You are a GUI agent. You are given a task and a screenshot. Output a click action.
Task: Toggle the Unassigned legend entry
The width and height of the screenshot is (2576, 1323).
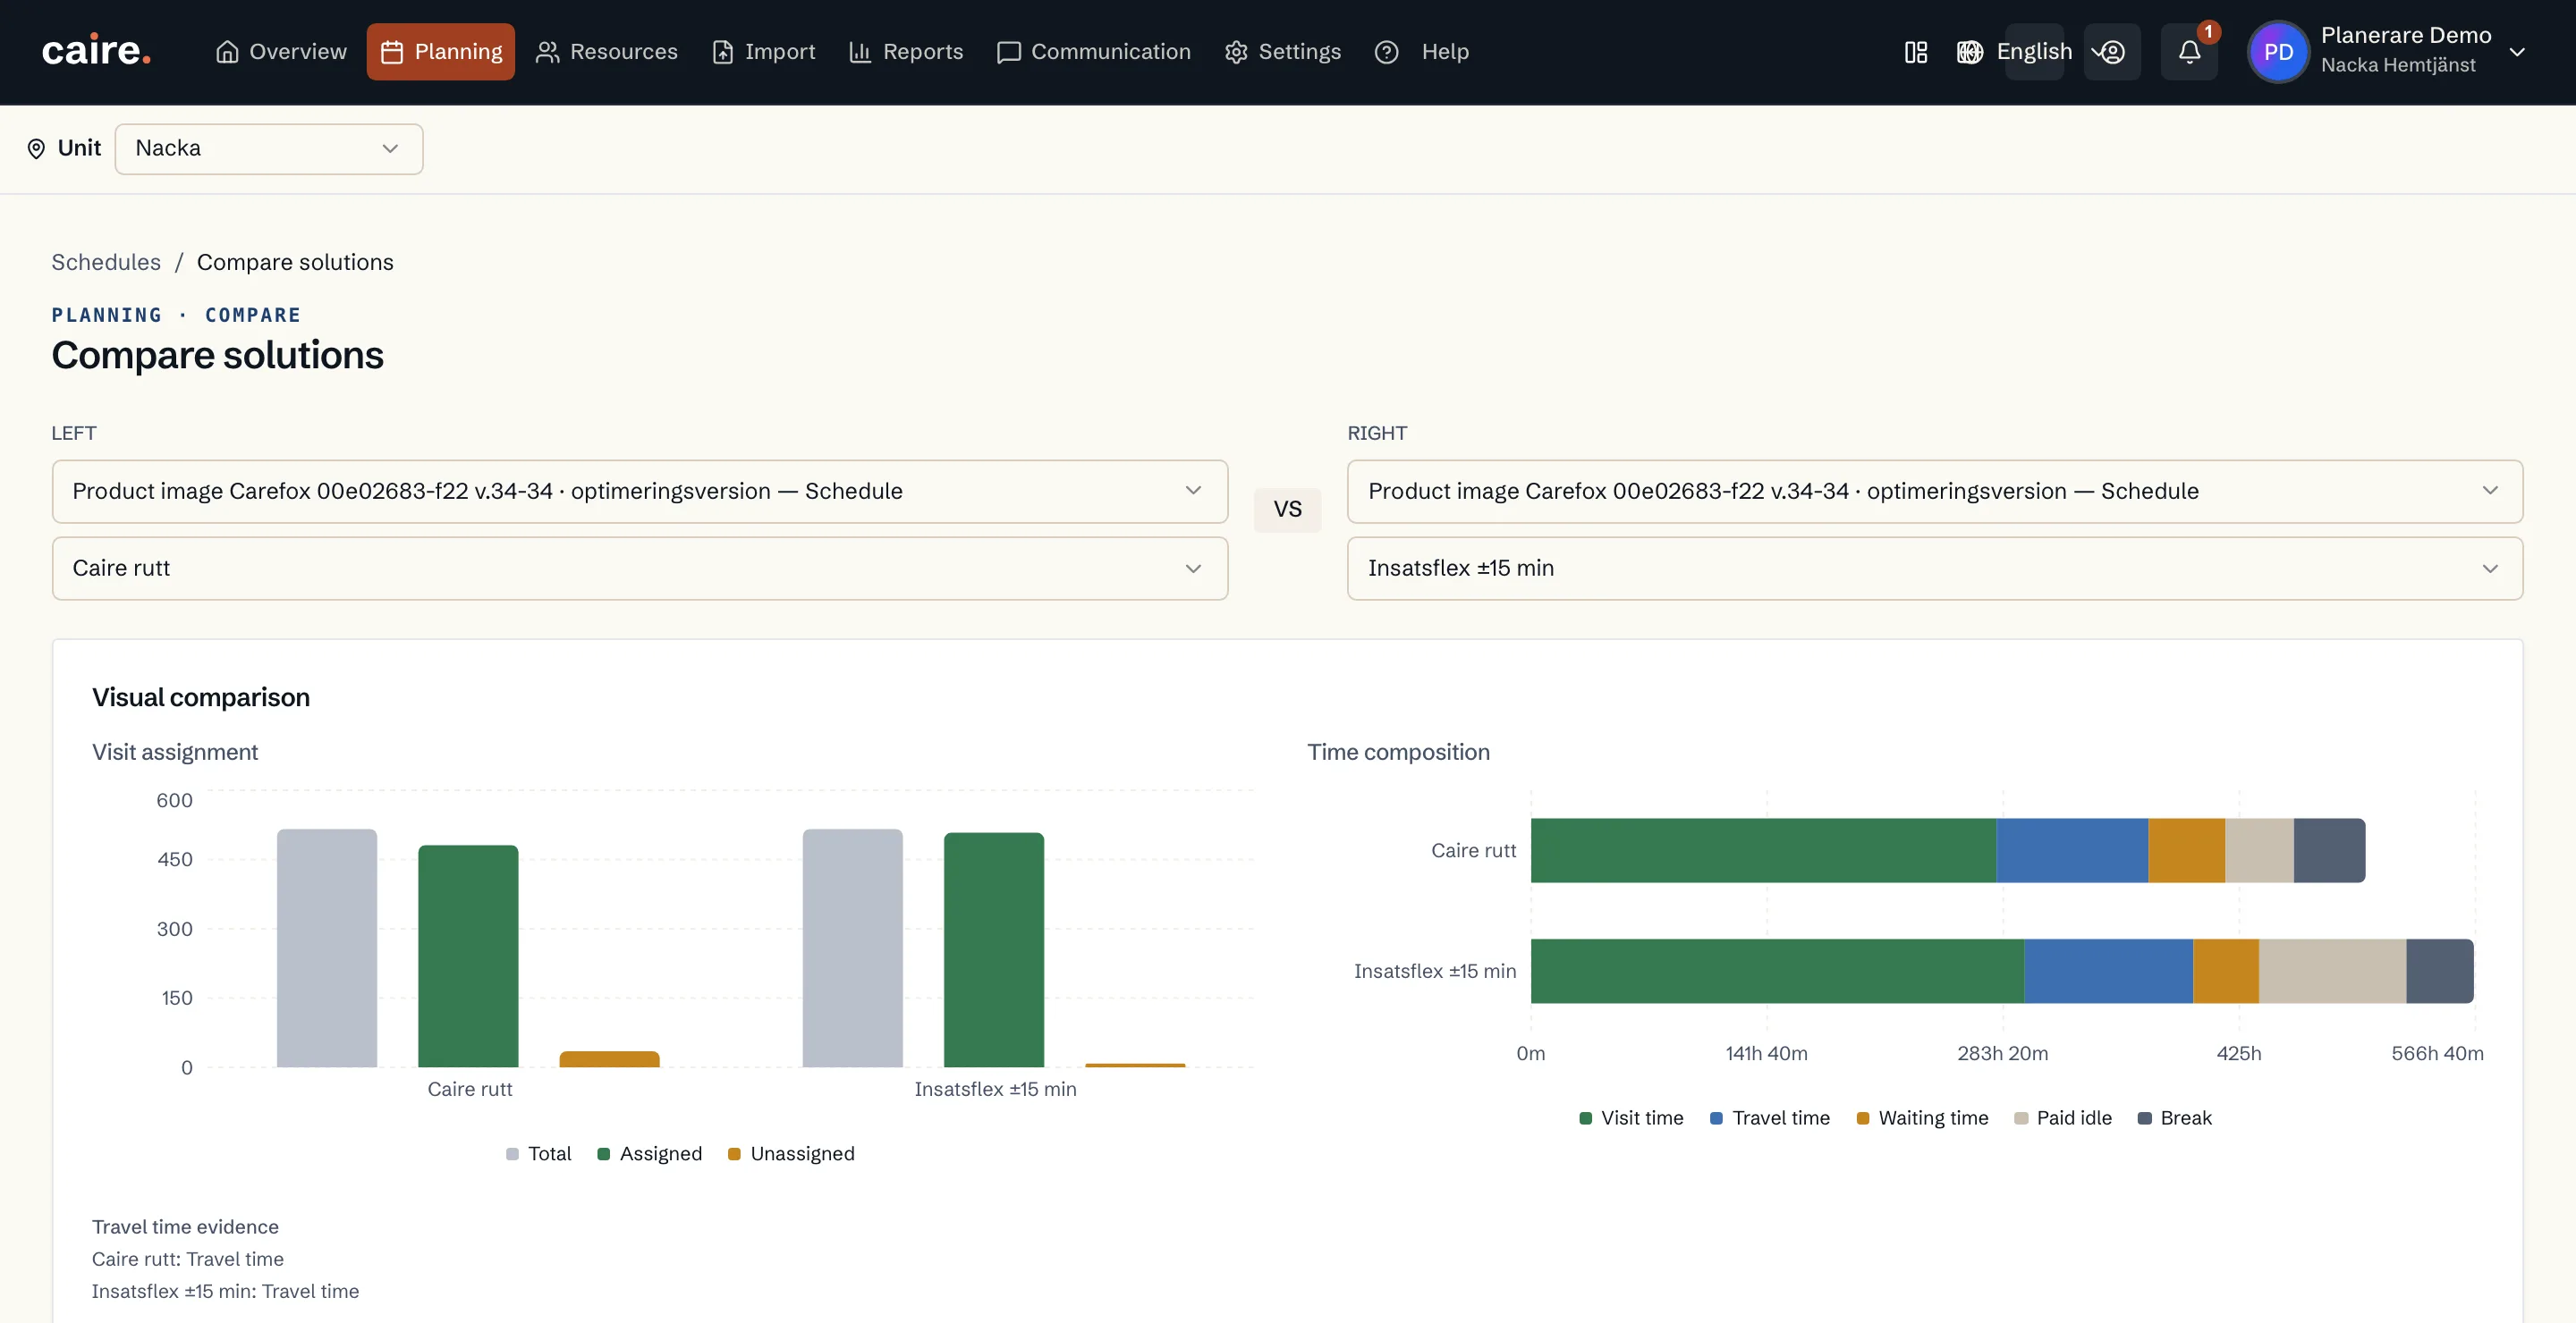(x=791, y=1153)
